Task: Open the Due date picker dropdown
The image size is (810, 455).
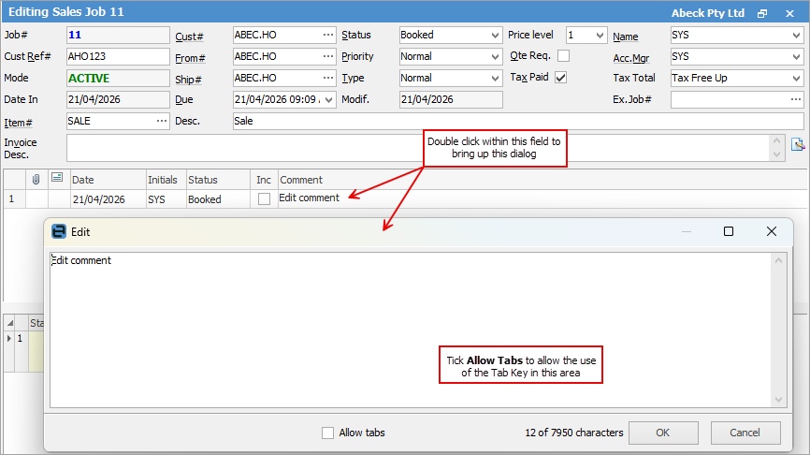Action: [x=328, y=99]
